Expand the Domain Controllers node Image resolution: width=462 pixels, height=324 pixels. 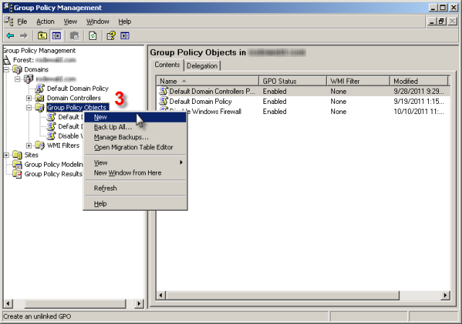tap(29, 98)
